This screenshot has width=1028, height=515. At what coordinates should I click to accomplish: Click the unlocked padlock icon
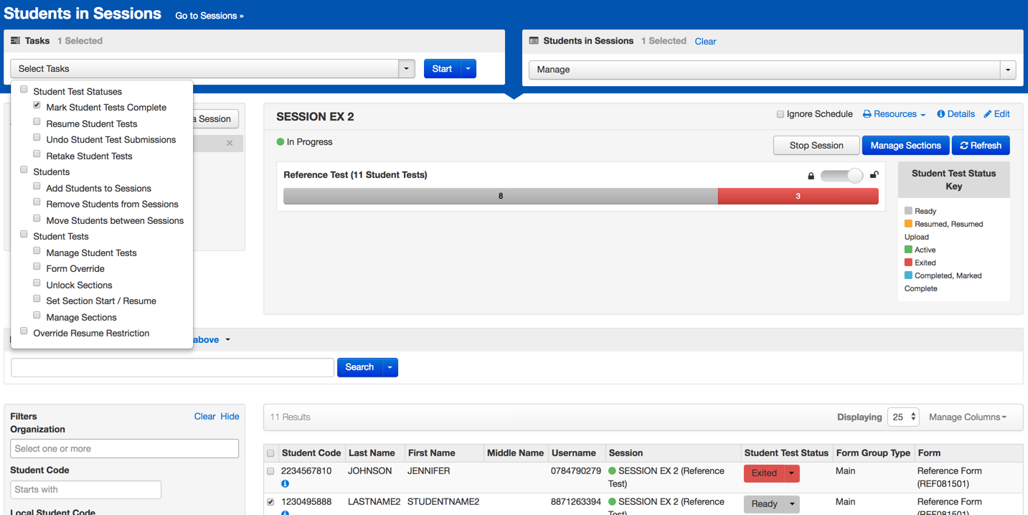click(x=874, y=175)
